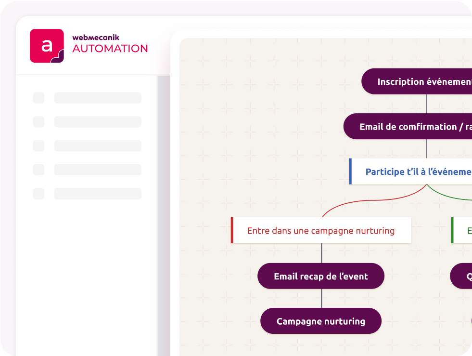Open the second sidebar menu item bar
The width and height of the screenshot is (472, 356).
point(98,122)
